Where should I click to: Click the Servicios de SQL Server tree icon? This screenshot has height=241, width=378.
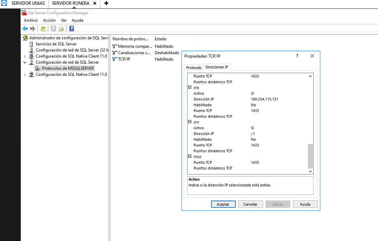coord(31,44)
